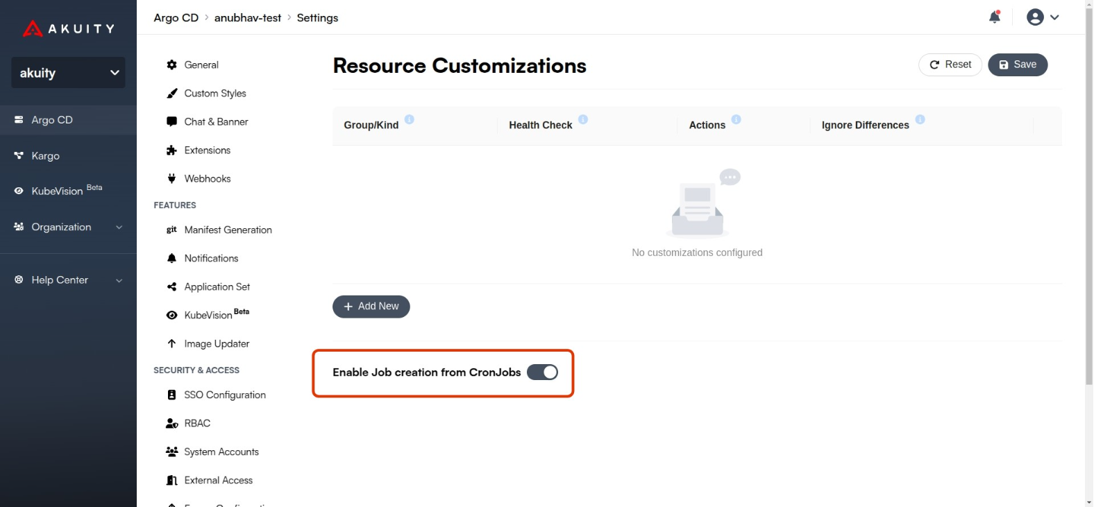Open General settings
This screenshot has height=507, width=1094.
click(201, 65)
